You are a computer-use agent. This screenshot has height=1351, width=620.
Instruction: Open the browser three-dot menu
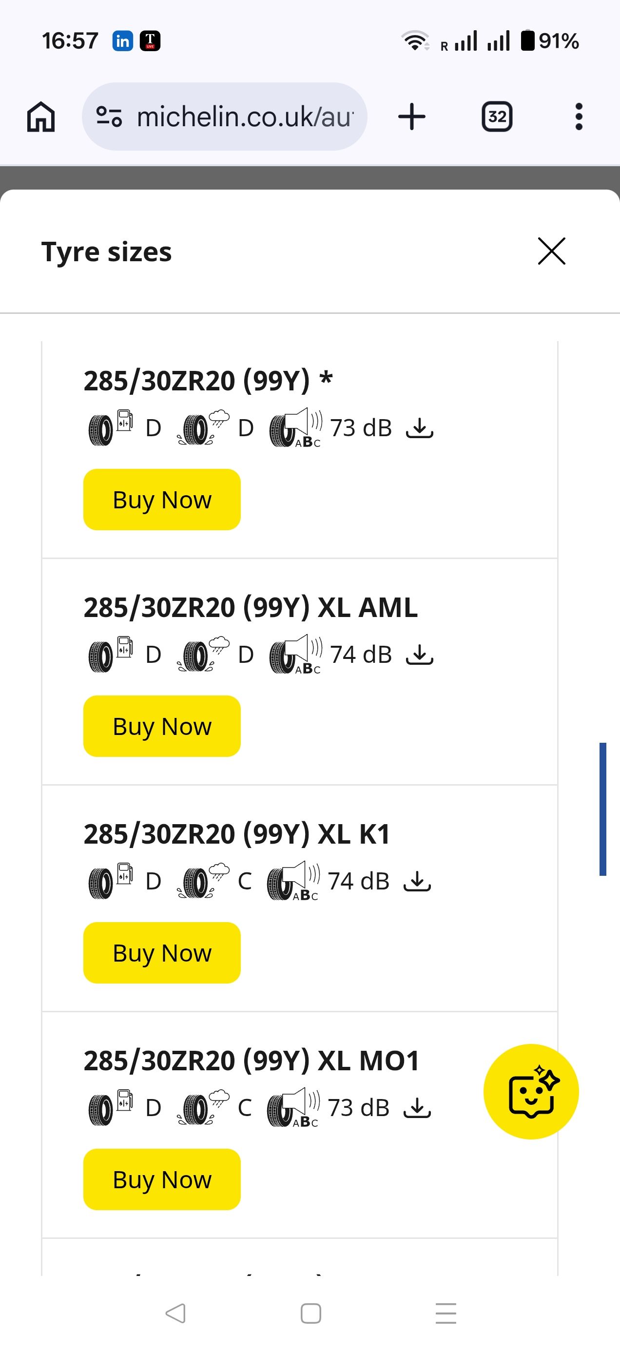click(579, 116)
